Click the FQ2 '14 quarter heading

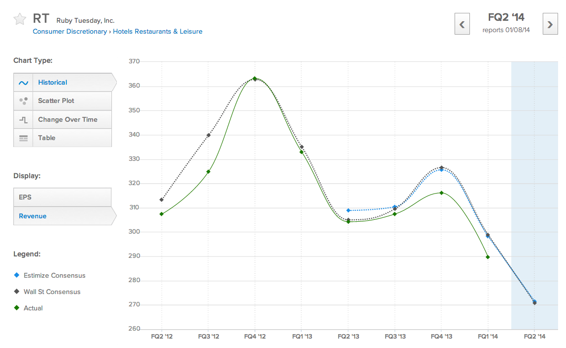tap(506, 17)
